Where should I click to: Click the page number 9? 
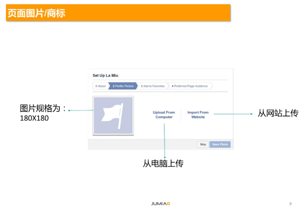tap(290, 204)
